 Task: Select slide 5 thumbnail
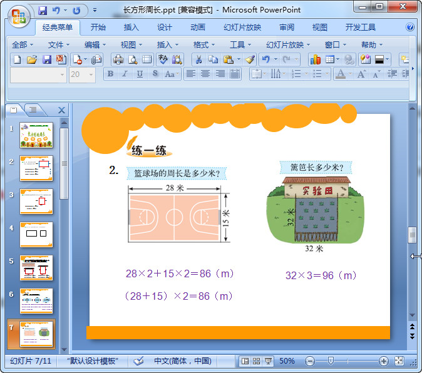pos(36,268)
